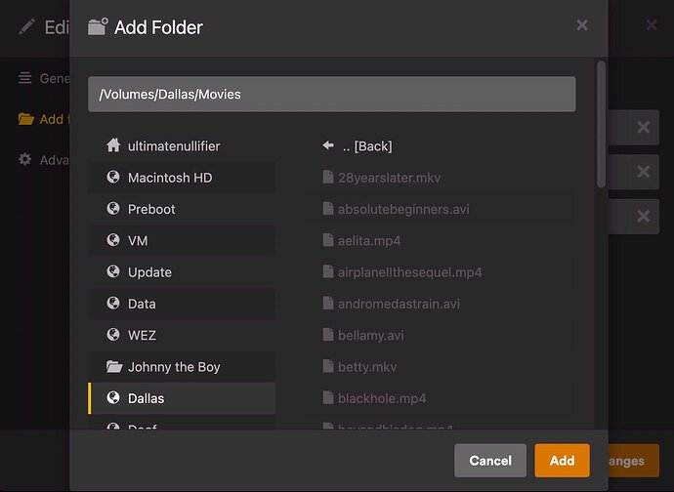Click the Macintosh HD volume icon
The width and height of the screenshot is (674, 492).
click(113, 177)
